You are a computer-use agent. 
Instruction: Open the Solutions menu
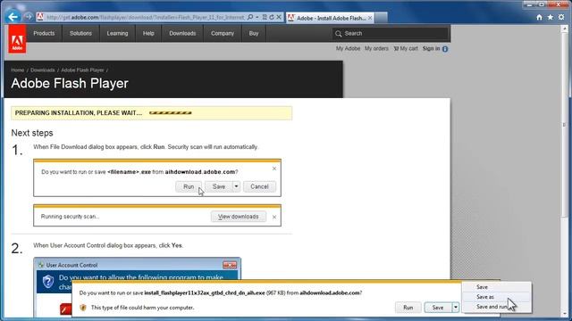[80, 33]
